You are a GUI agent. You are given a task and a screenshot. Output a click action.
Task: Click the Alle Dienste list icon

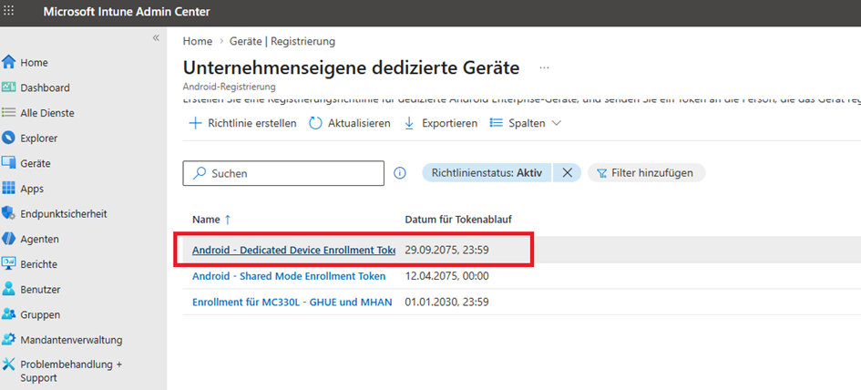pos(9,113)
